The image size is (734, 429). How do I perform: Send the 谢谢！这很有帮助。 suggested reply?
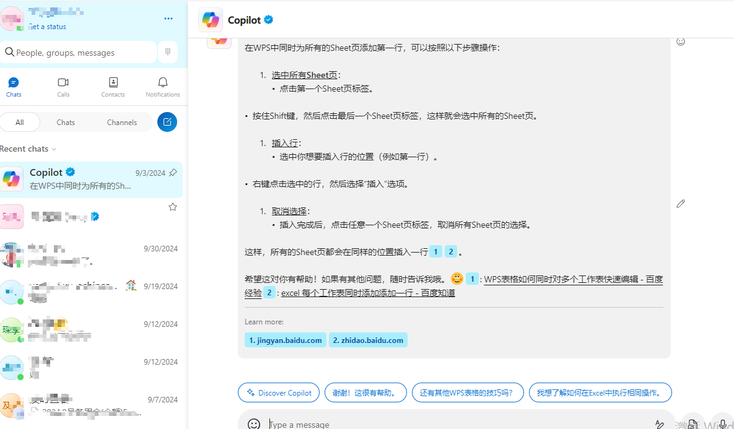[x=365, y=392]
